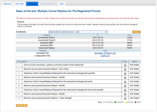This screenshot has width=157, height=112.
Task: Open the Post Certification tab
Action: (x=48, y=4)
